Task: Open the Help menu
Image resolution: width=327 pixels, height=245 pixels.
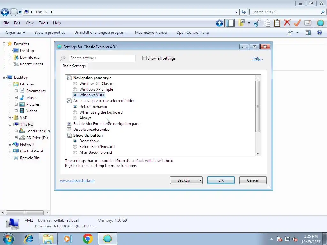Action: (x=57, y=23)
